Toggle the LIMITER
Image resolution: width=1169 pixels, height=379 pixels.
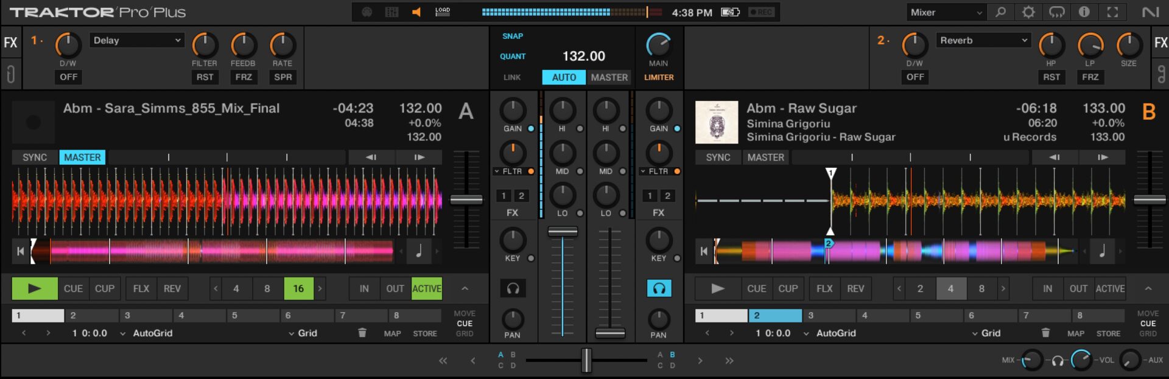tap(659, 77)
